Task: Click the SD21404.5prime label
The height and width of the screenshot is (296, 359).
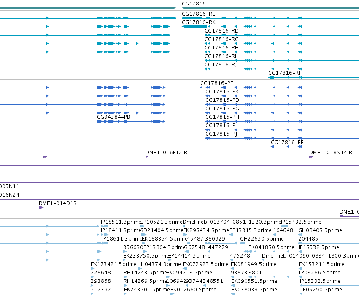Action: [162, 230]
